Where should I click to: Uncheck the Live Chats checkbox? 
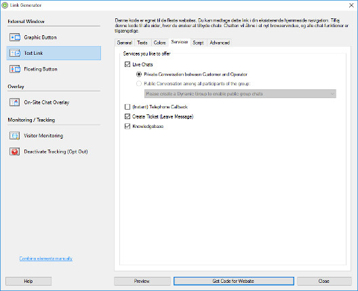(127, 64)
